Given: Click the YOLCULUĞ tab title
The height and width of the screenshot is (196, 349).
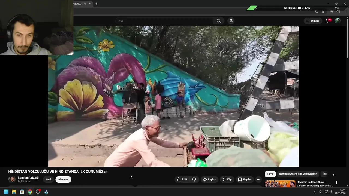Looking at the screenshot, I should click(78, 4).
